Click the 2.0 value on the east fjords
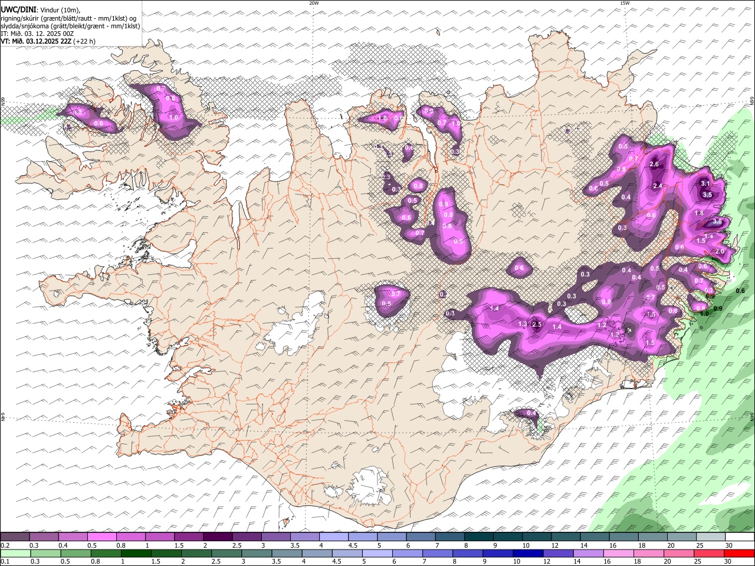 point(720,251)
